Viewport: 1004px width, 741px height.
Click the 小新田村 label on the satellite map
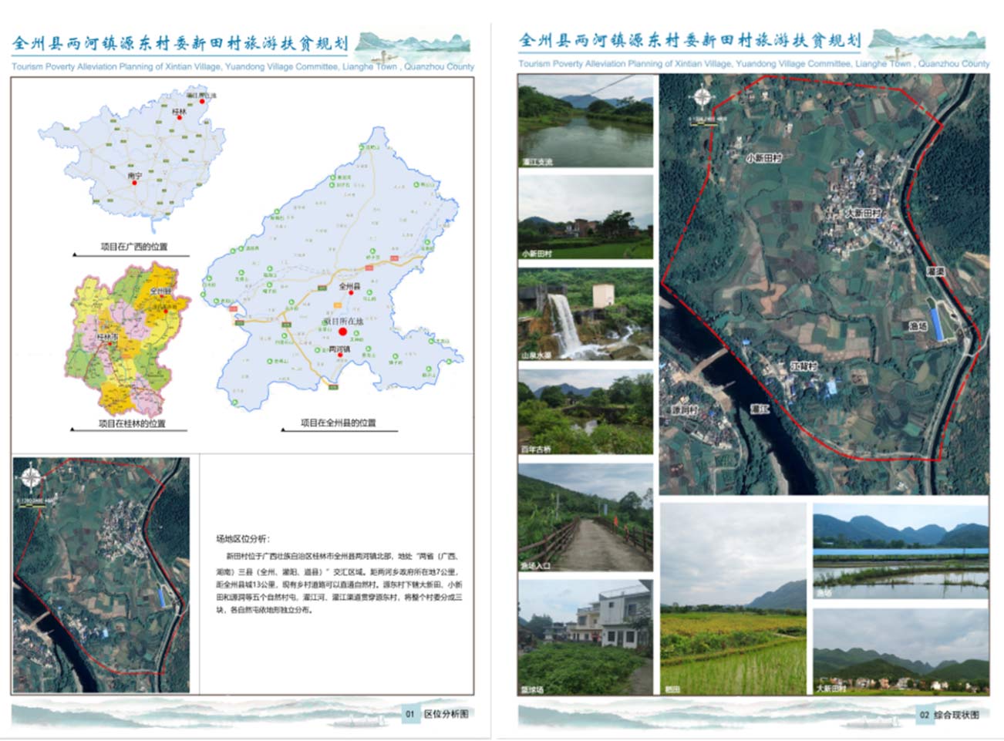coord(763,158)
